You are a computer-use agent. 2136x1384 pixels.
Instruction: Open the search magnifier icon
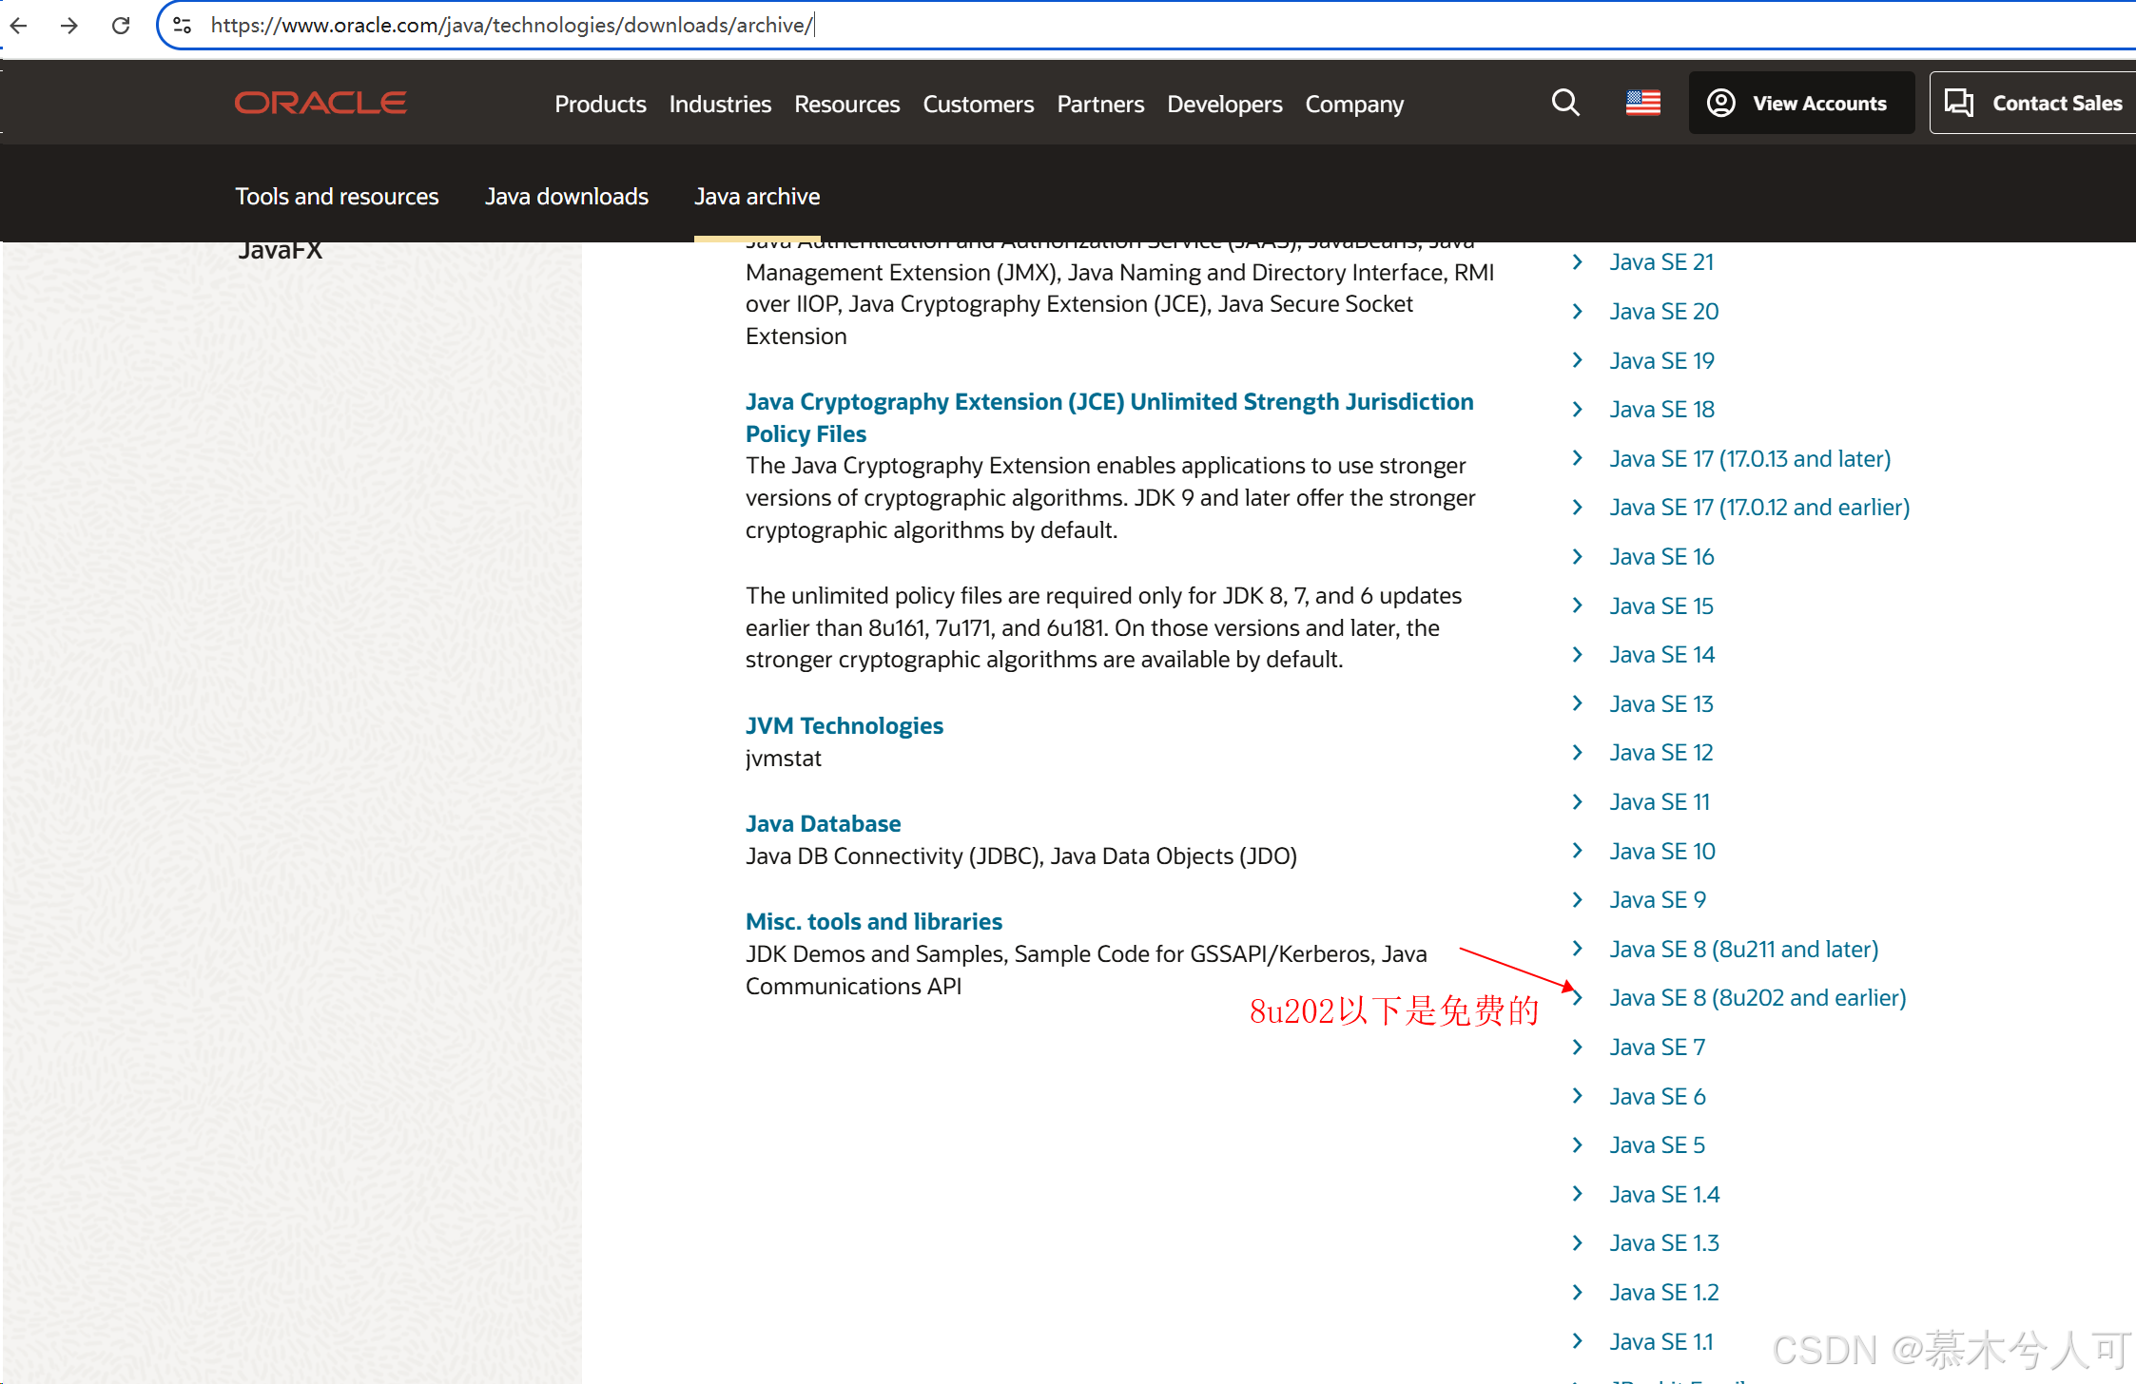1565,103
